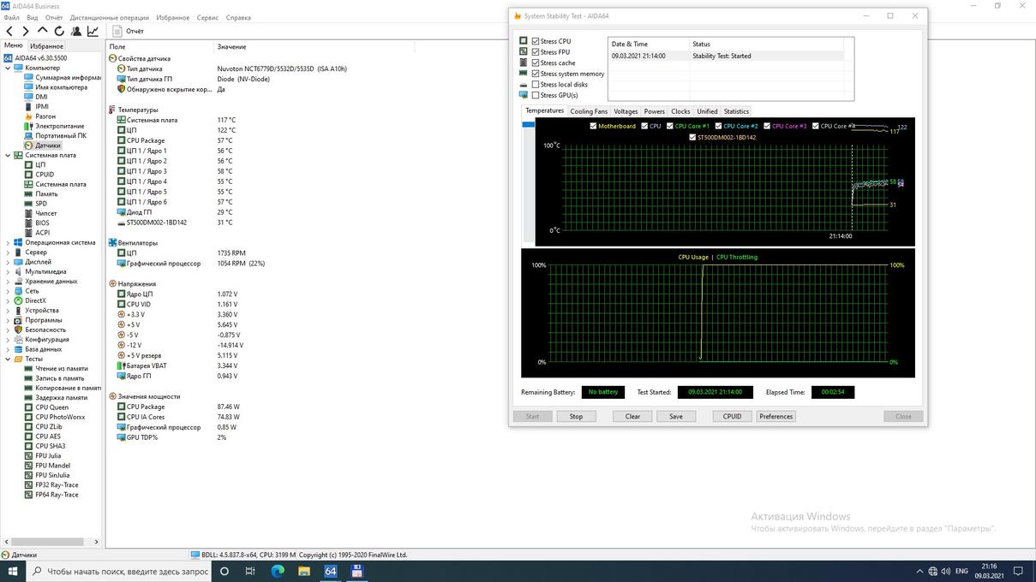The height and width of the screenshot is (582, 1036).
Task: Enable the Stress GPU(s) checkbox
Action: point(536,95)
